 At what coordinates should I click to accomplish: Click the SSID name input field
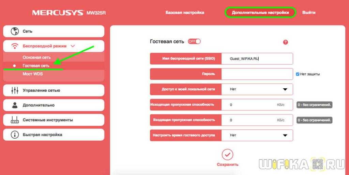pos(257,59)
